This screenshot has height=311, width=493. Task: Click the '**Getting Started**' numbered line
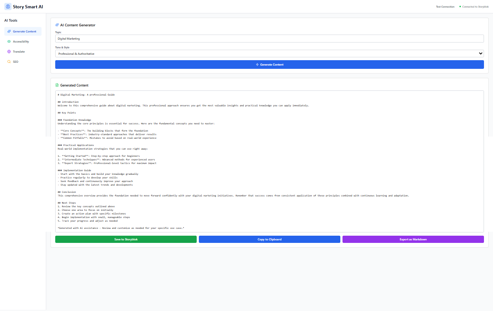pyautogui.click(x=99, y=156)
